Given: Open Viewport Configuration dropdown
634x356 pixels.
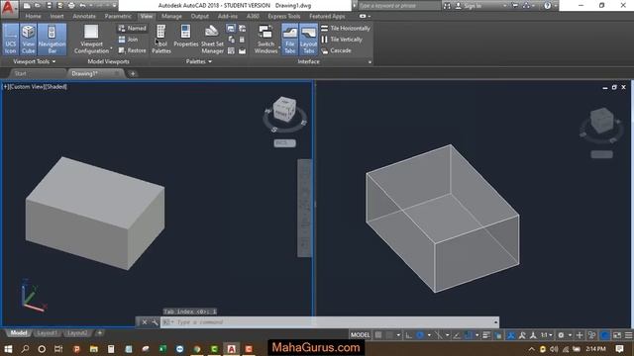Looking at the screenshot, I should [x=91, y=39].
